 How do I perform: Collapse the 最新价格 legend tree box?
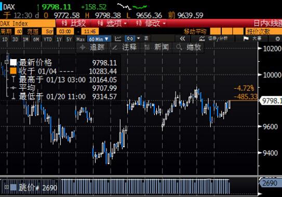[x=6, y=62]
